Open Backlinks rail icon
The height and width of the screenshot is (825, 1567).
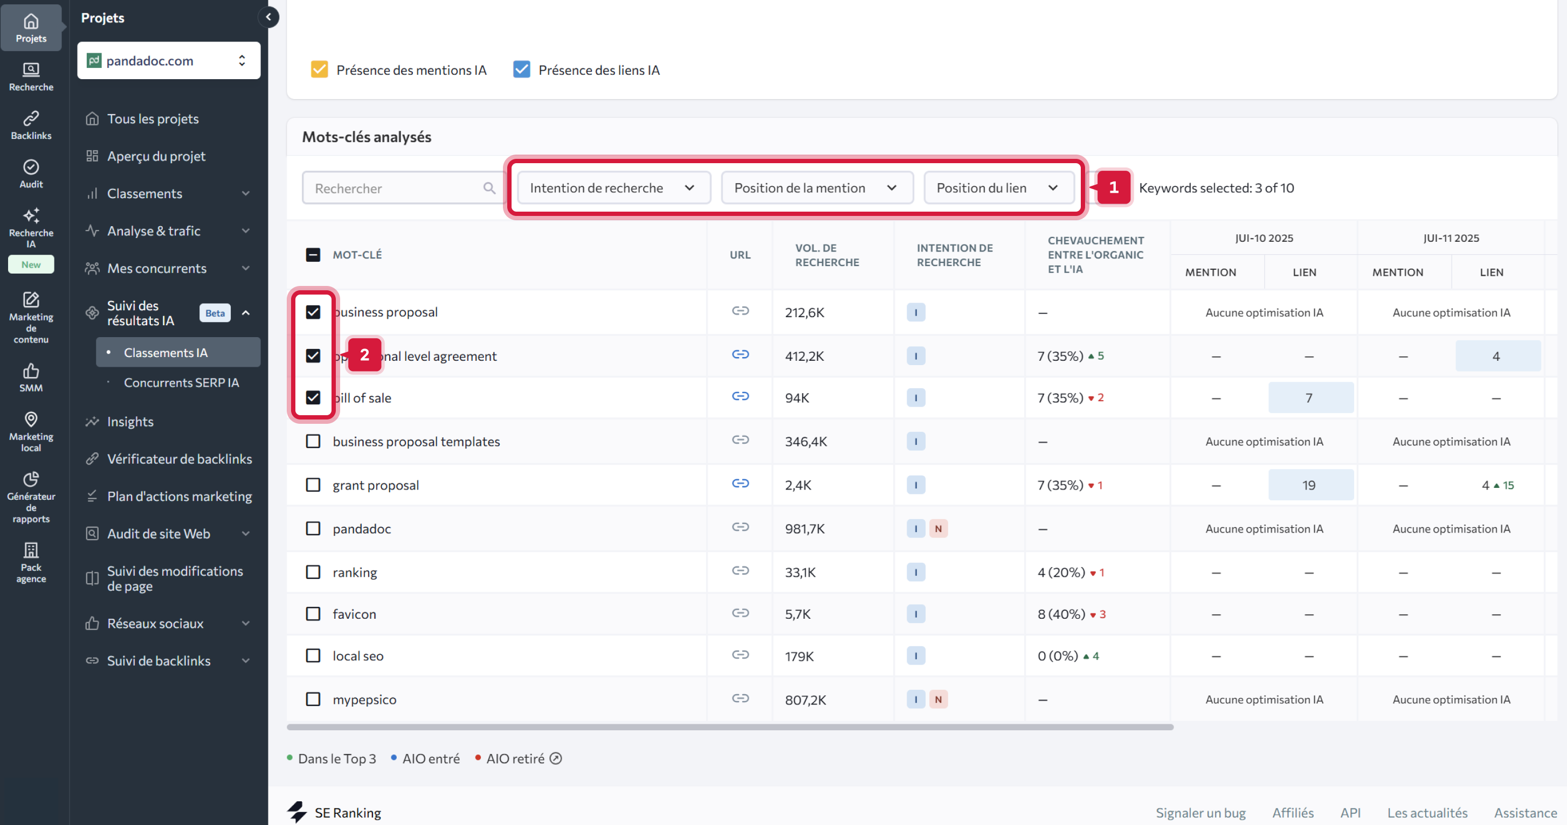click(x=31, y=126)
